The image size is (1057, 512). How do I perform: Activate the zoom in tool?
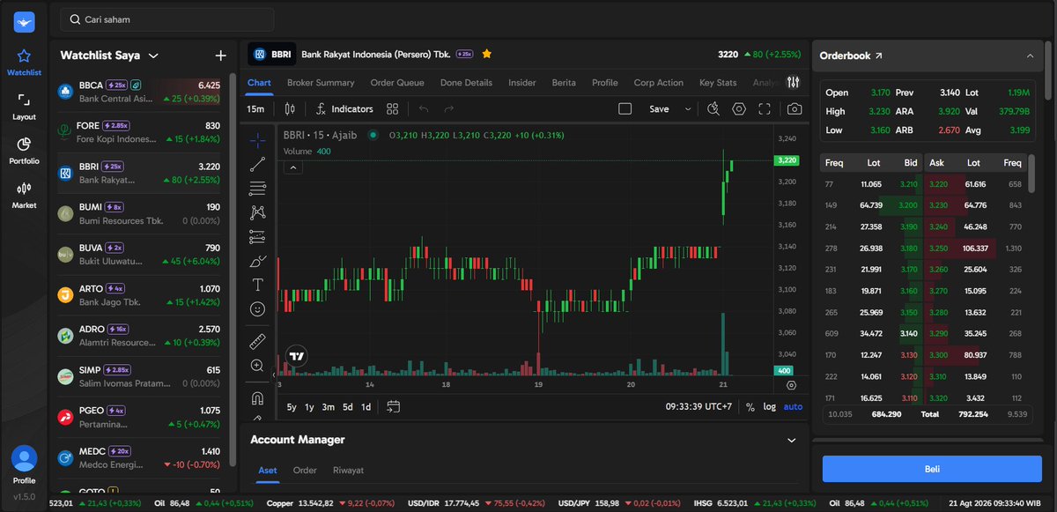click(x=257, y=366)
